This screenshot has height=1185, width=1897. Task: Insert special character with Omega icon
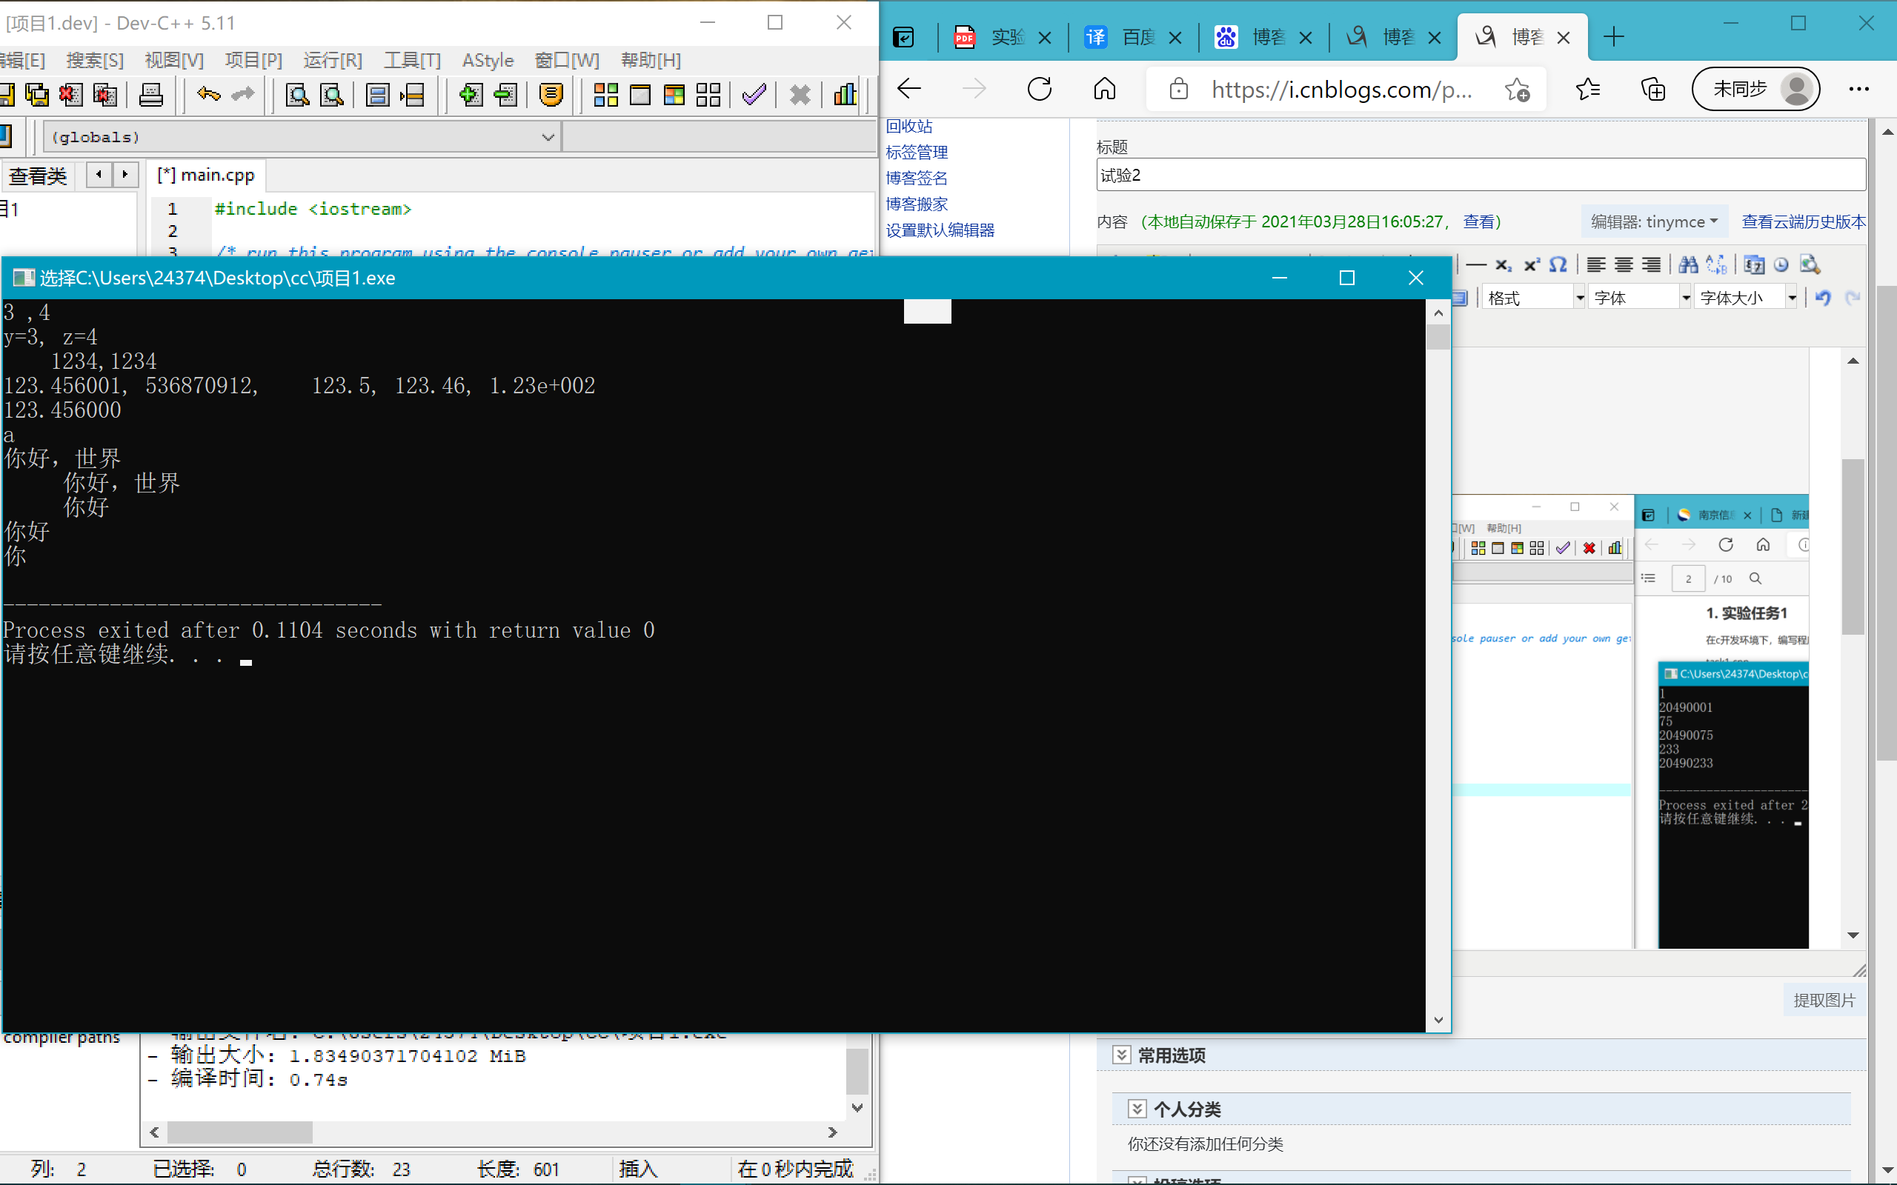(x=1558, y=265)
